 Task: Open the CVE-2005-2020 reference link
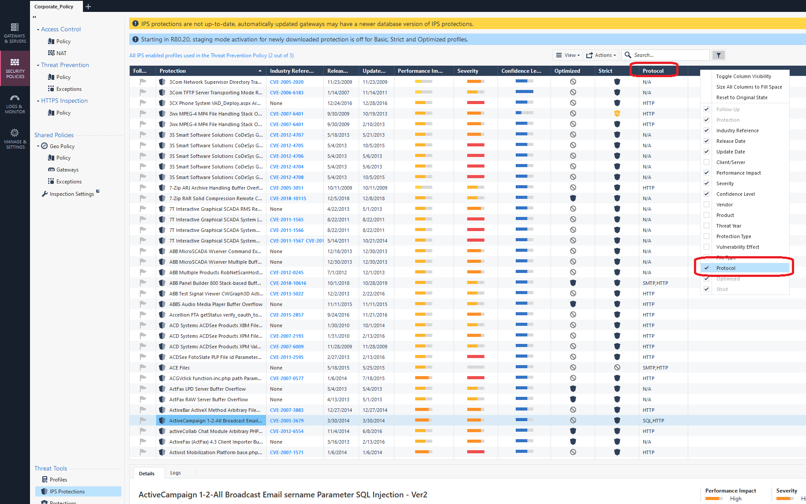287,82
